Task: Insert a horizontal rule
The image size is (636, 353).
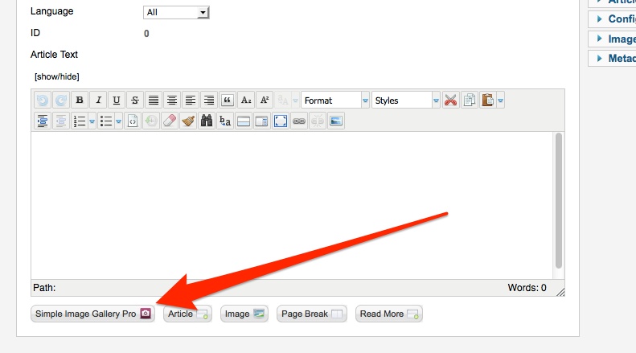Action: coord(244,121)
